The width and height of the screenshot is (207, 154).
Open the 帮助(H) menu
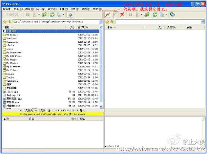point(97,9)
